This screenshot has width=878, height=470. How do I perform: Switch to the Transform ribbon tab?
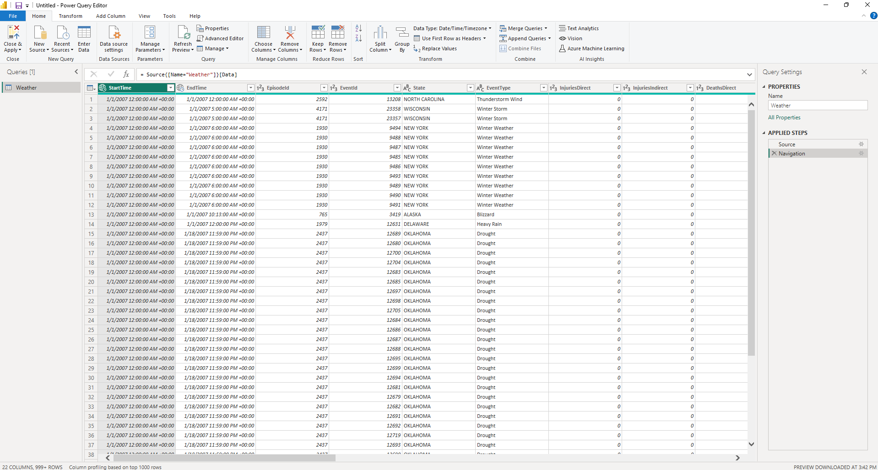pos(70,16)
